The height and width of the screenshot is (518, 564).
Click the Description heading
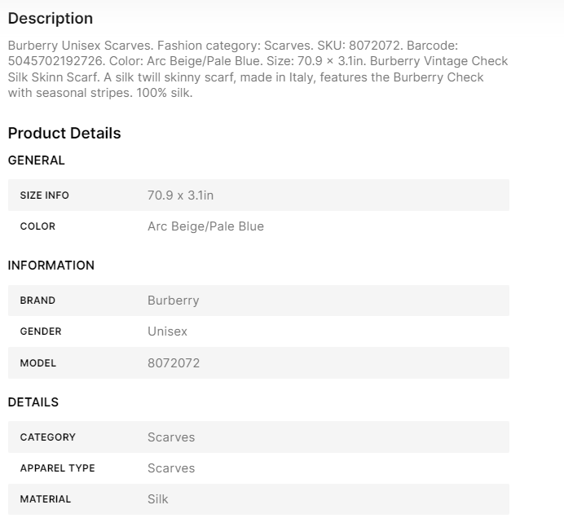(x=51, y=18)
